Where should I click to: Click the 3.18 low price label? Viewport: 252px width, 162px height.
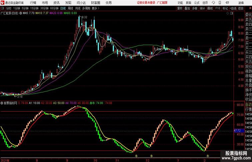pos(20,97)
